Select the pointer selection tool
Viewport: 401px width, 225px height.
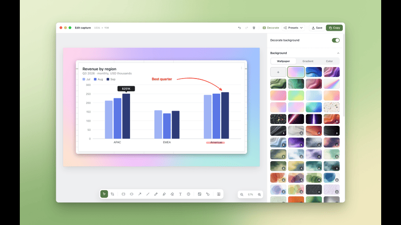pos(104,194)
